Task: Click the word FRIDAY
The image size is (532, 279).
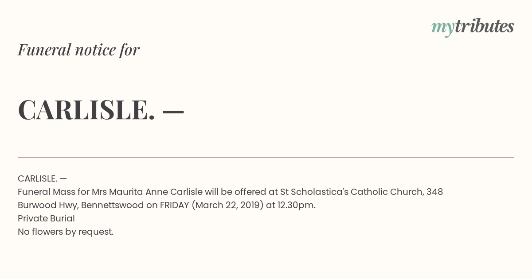Action: [175, 205]
